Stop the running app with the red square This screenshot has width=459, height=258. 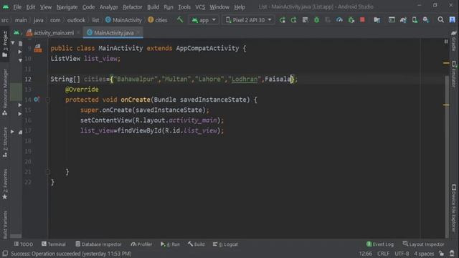click(x=362, y=19)
